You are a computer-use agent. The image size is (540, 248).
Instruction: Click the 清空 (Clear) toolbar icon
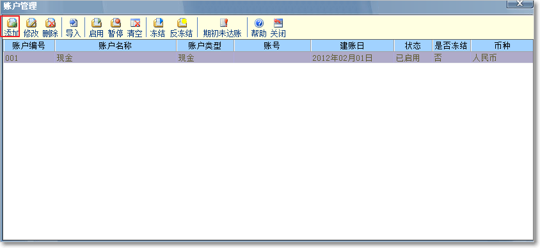(x=134, y=27)
